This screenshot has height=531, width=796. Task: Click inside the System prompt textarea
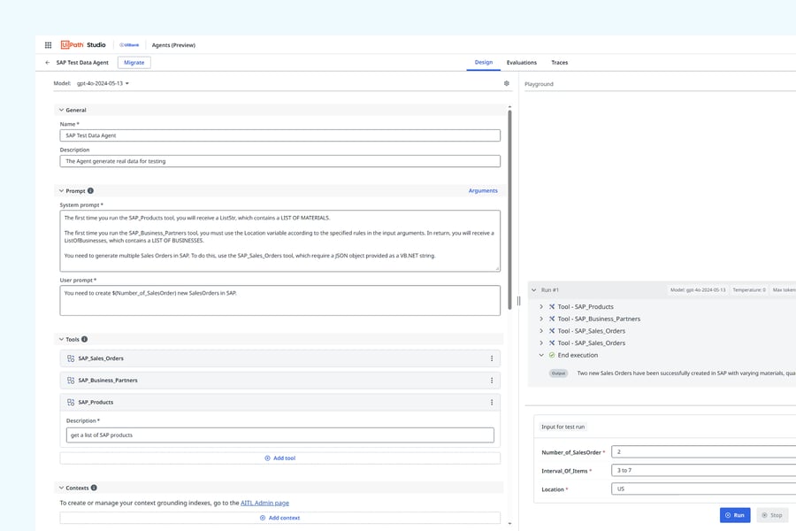[x=280, y=241]
